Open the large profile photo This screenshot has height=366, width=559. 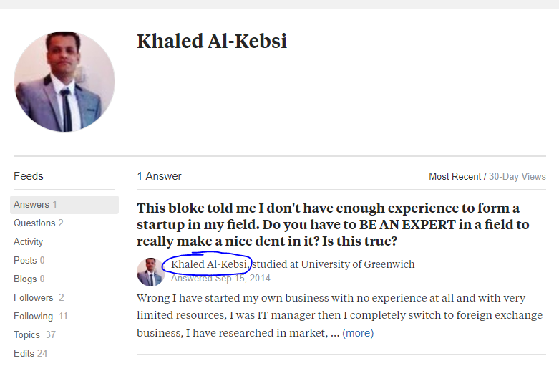[x=64, y=82]
